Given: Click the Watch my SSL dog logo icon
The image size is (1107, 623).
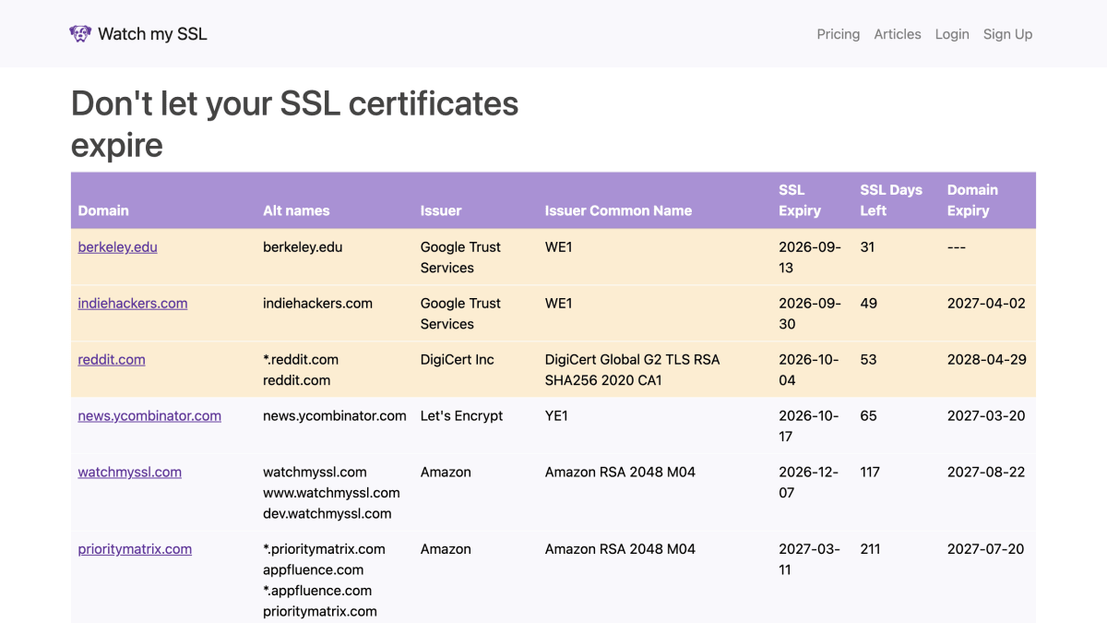Looking at the screenshot, I should [x=80, y=33].
